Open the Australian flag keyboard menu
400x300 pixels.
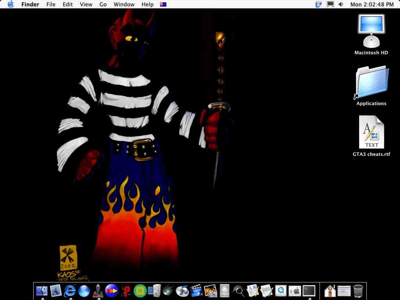coord(163,4)
